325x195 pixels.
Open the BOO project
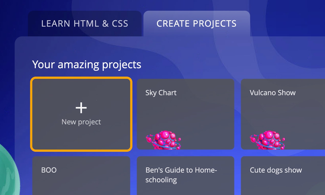point(81,180)
